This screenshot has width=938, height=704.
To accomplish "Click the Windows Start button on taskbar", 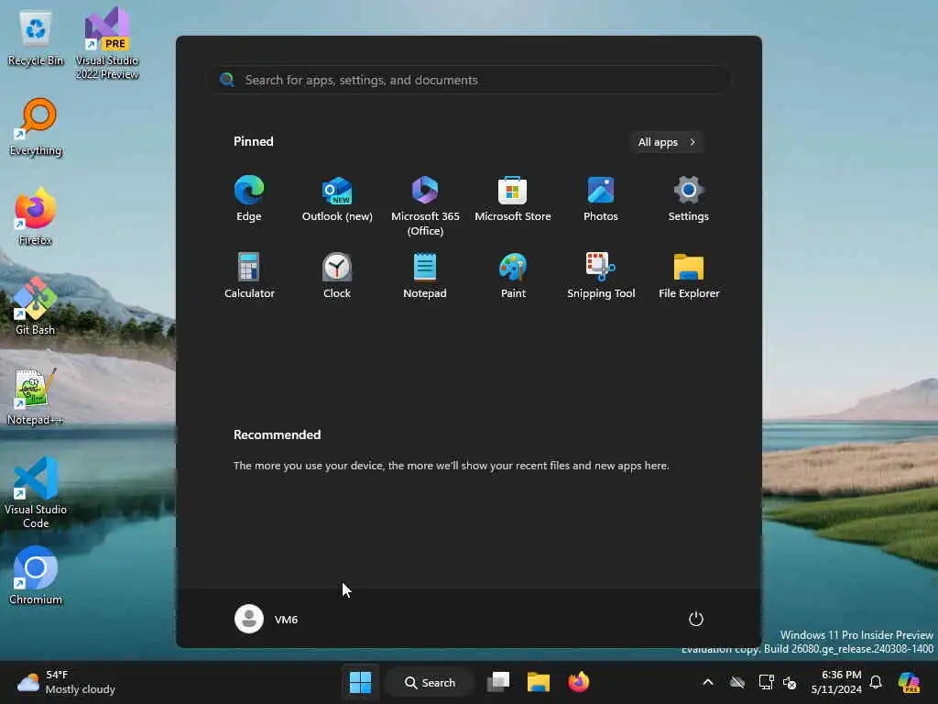I will [360, 682].
